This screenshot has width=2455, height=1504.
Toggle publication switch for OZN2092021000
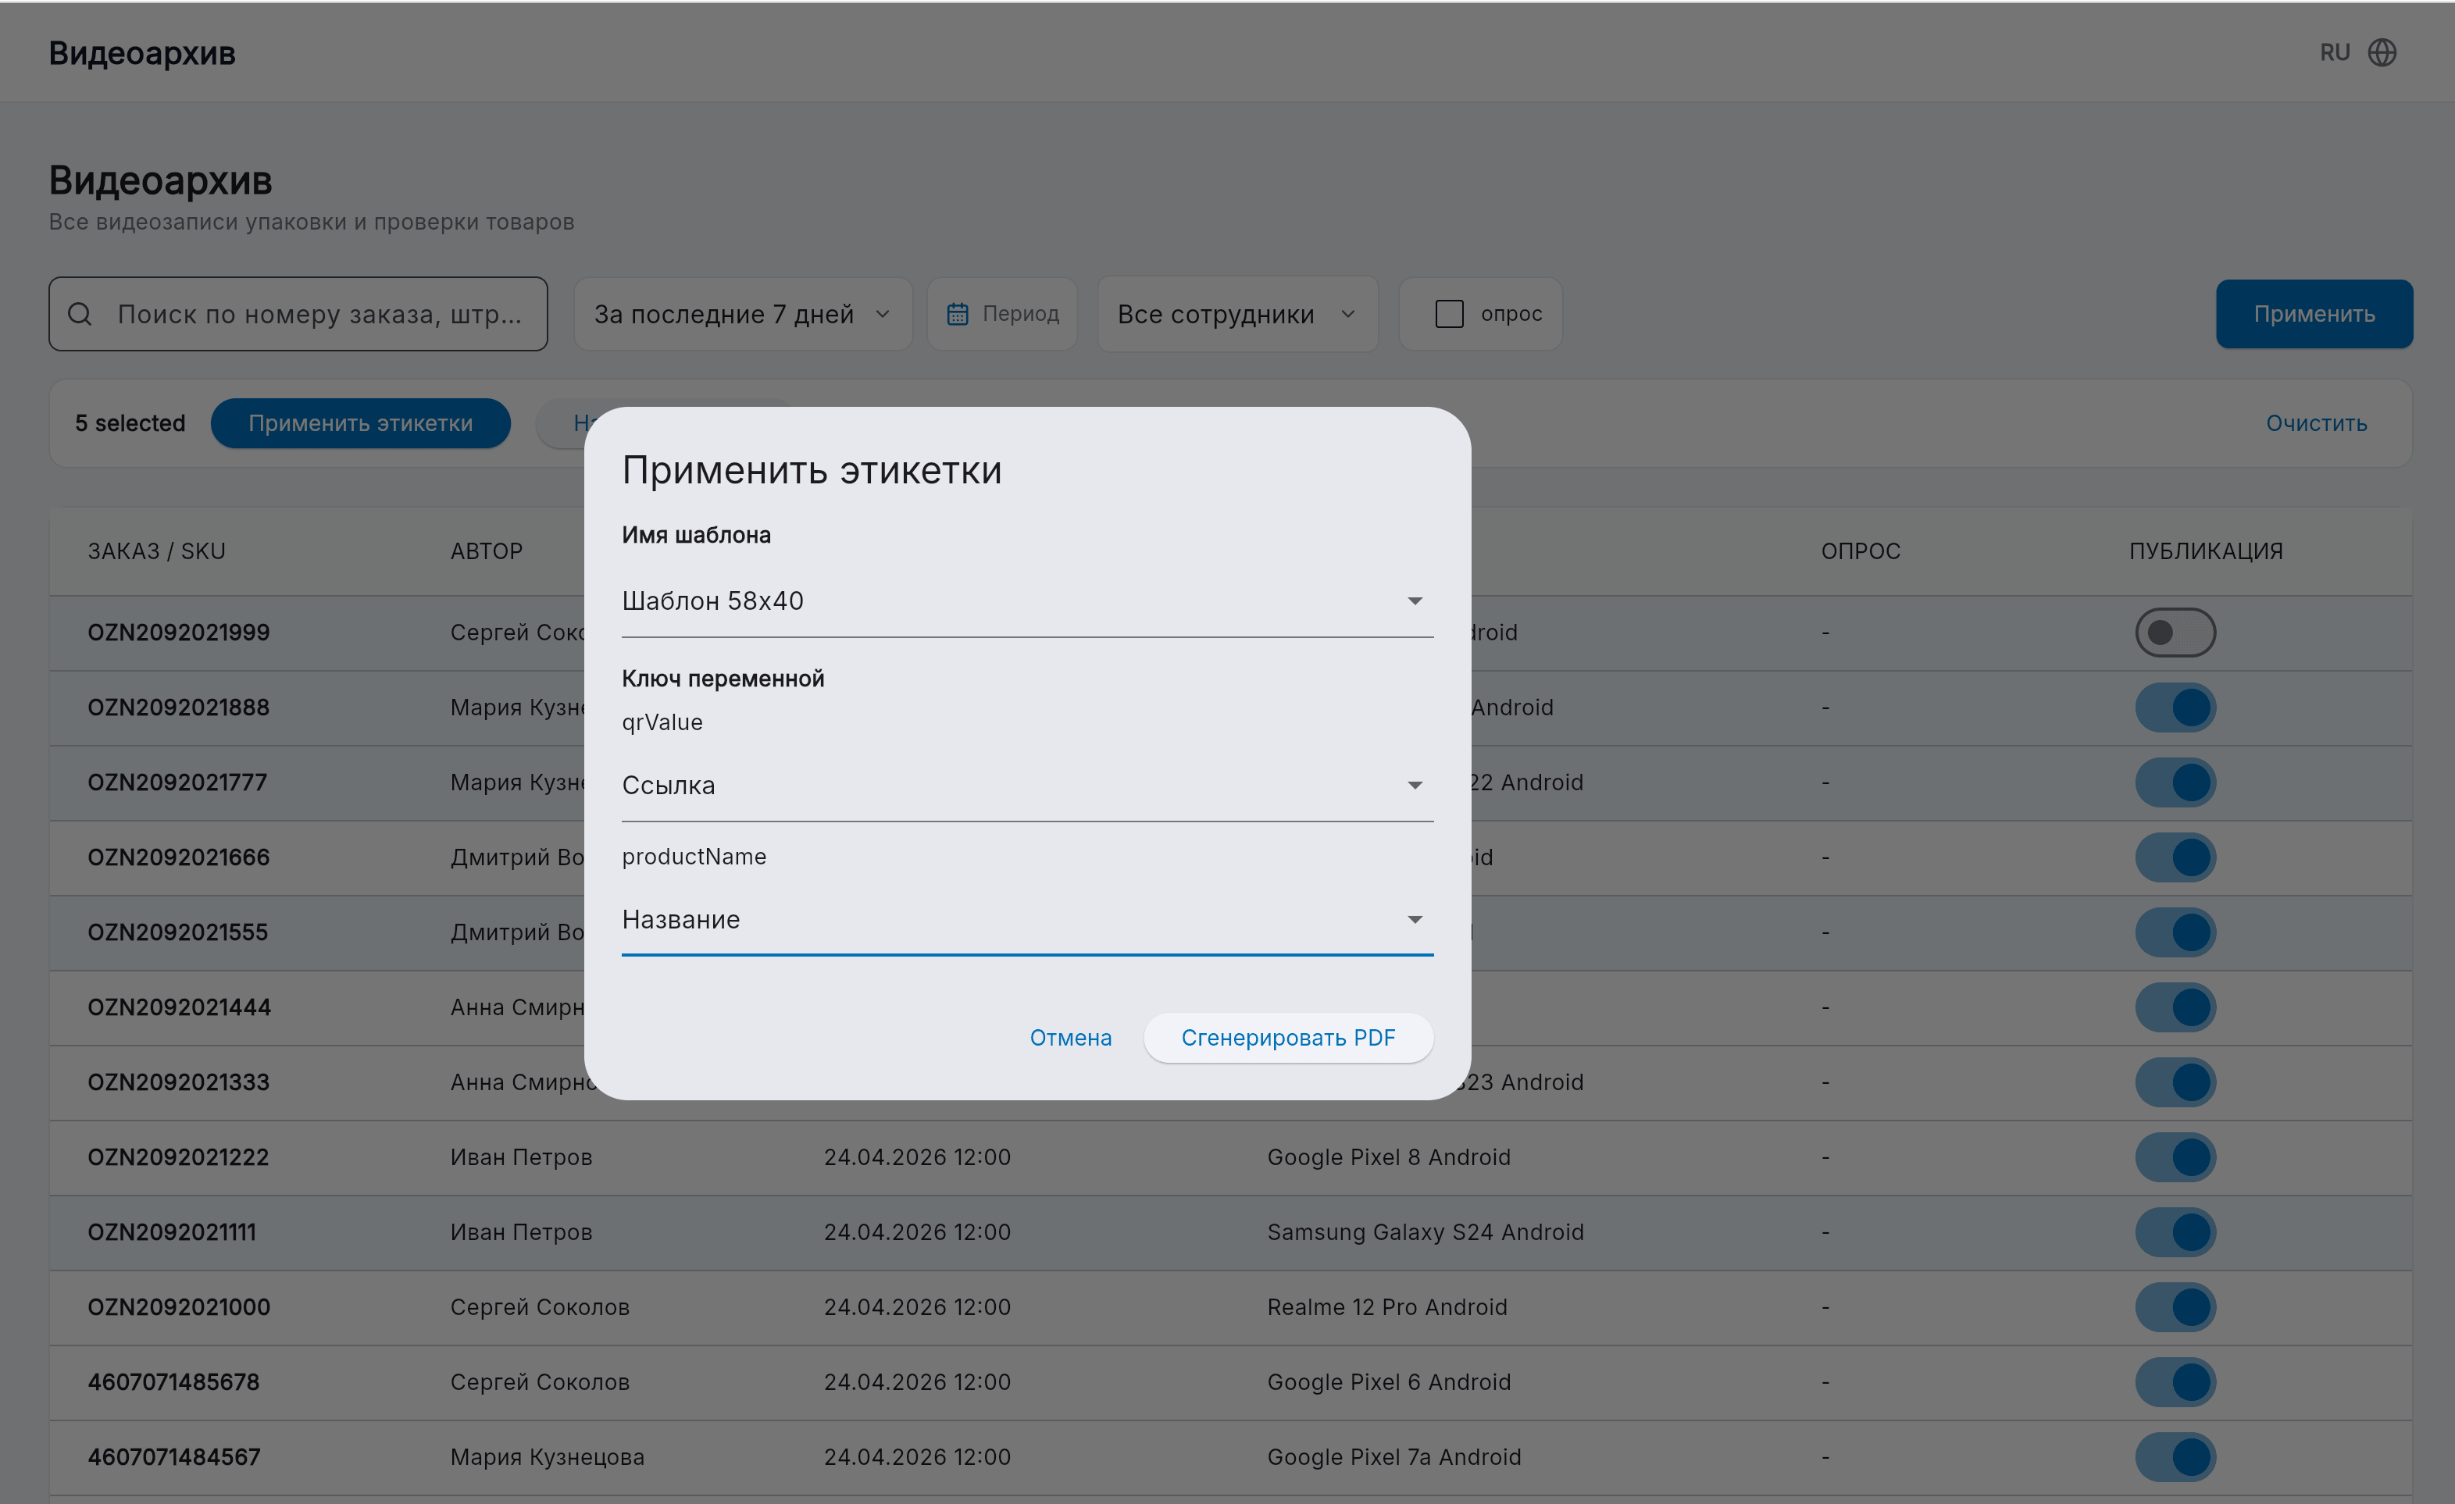(2175, 1306)
